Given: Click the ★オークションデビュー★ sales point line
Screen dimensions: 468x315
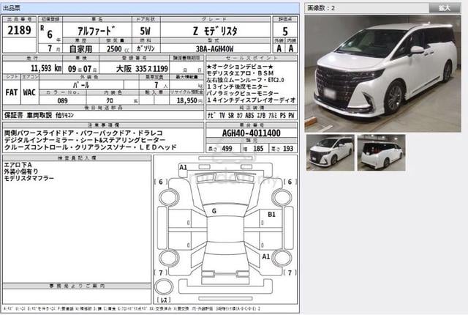Looking at the screenshot, I should pos(240,67).
